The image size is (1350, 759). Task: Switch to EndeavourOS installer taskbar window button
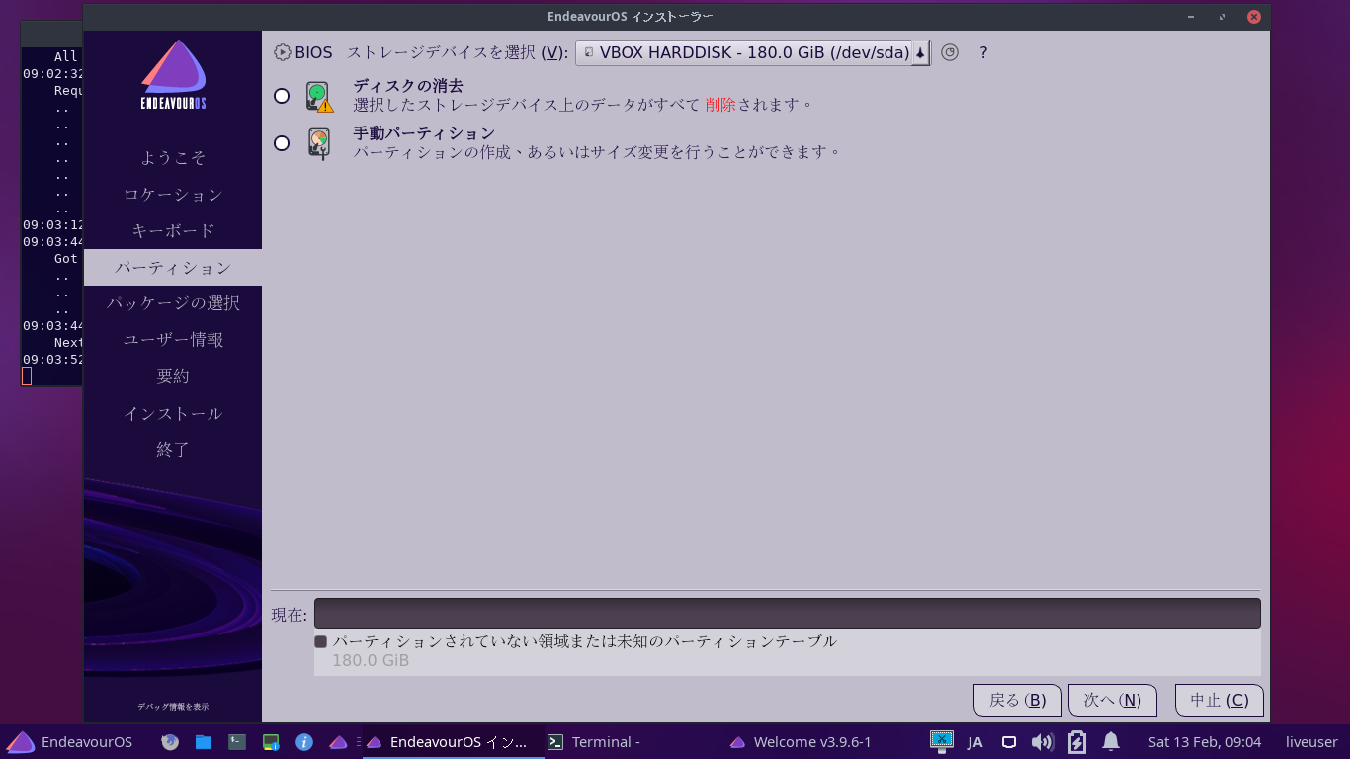click(453, 742)
